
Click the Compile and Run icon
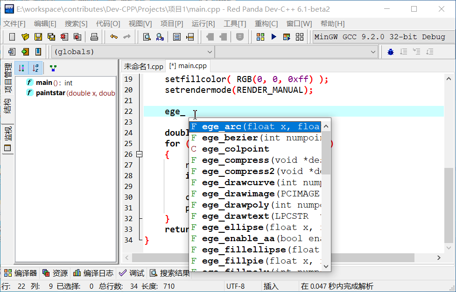click(287, 37)
